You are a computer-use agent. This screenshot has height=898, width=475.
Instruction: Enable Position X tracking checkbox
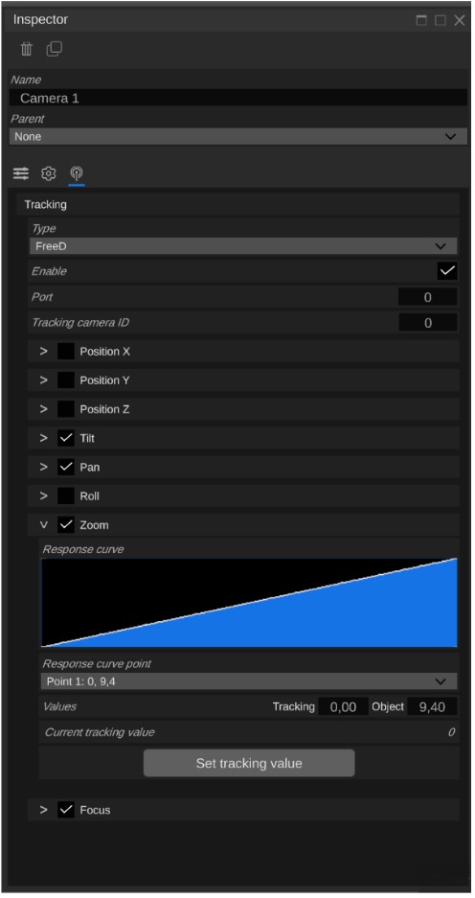(66, 351)
